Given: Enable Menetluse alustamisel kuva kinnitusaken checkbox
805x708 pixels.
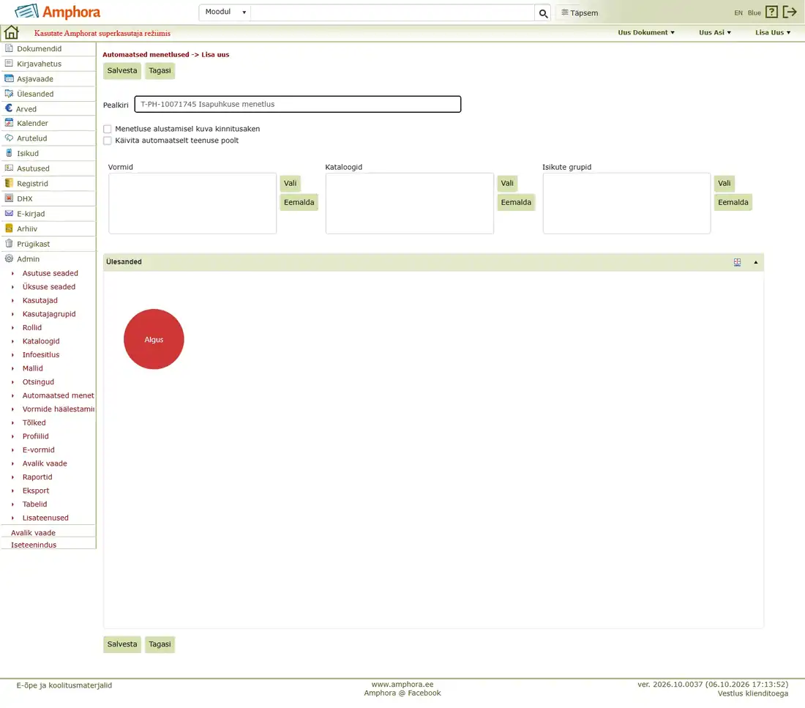Looking at the screenshot, I should pyautogui.click(x=108, y=129).
